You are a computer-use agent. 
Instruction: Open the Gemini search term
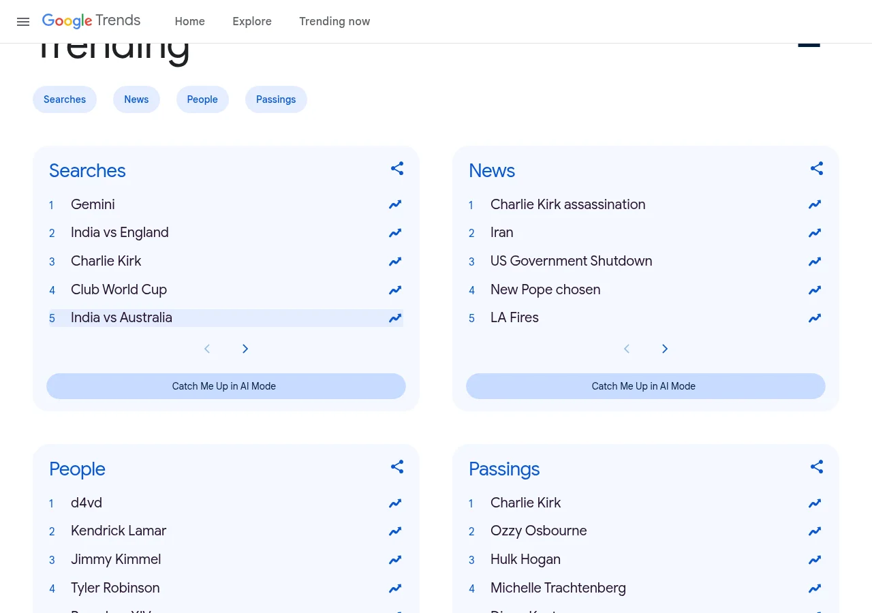pos(93,204)
